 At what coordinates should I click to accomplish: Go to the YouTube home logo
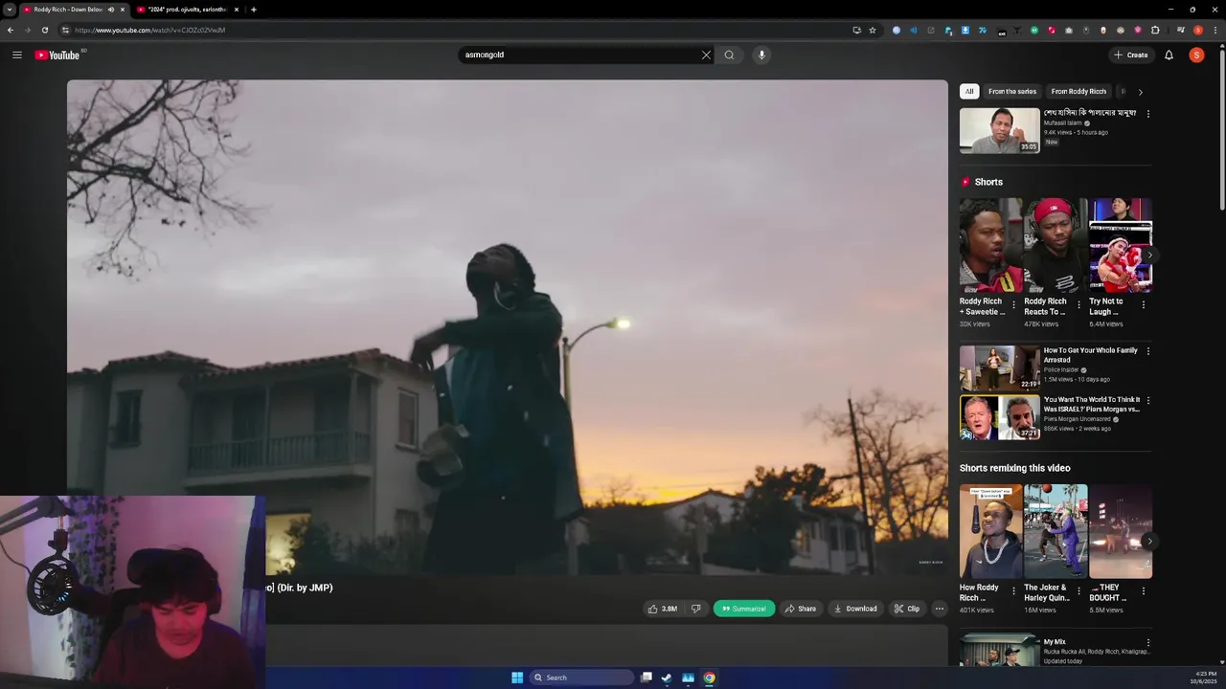57,55
